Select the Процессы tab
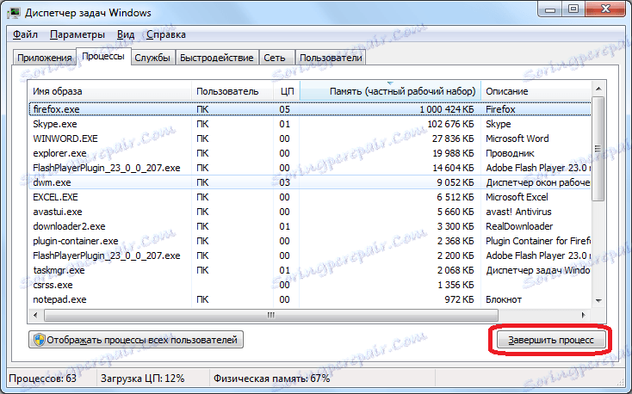Image resolution: width=632 pixels, height=394 pixels. pos(103,57)
